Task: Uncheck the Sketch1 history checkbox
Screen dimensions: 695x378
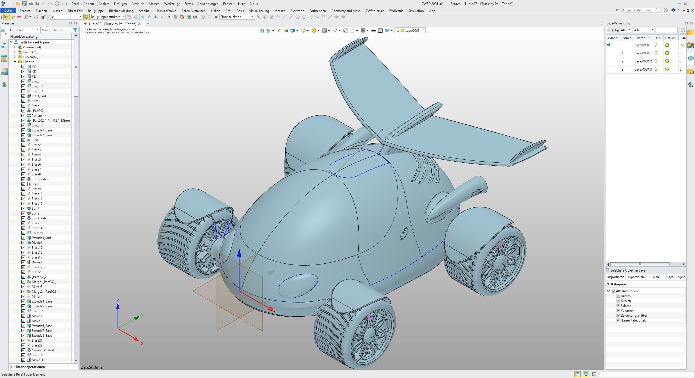Action: 23,81
